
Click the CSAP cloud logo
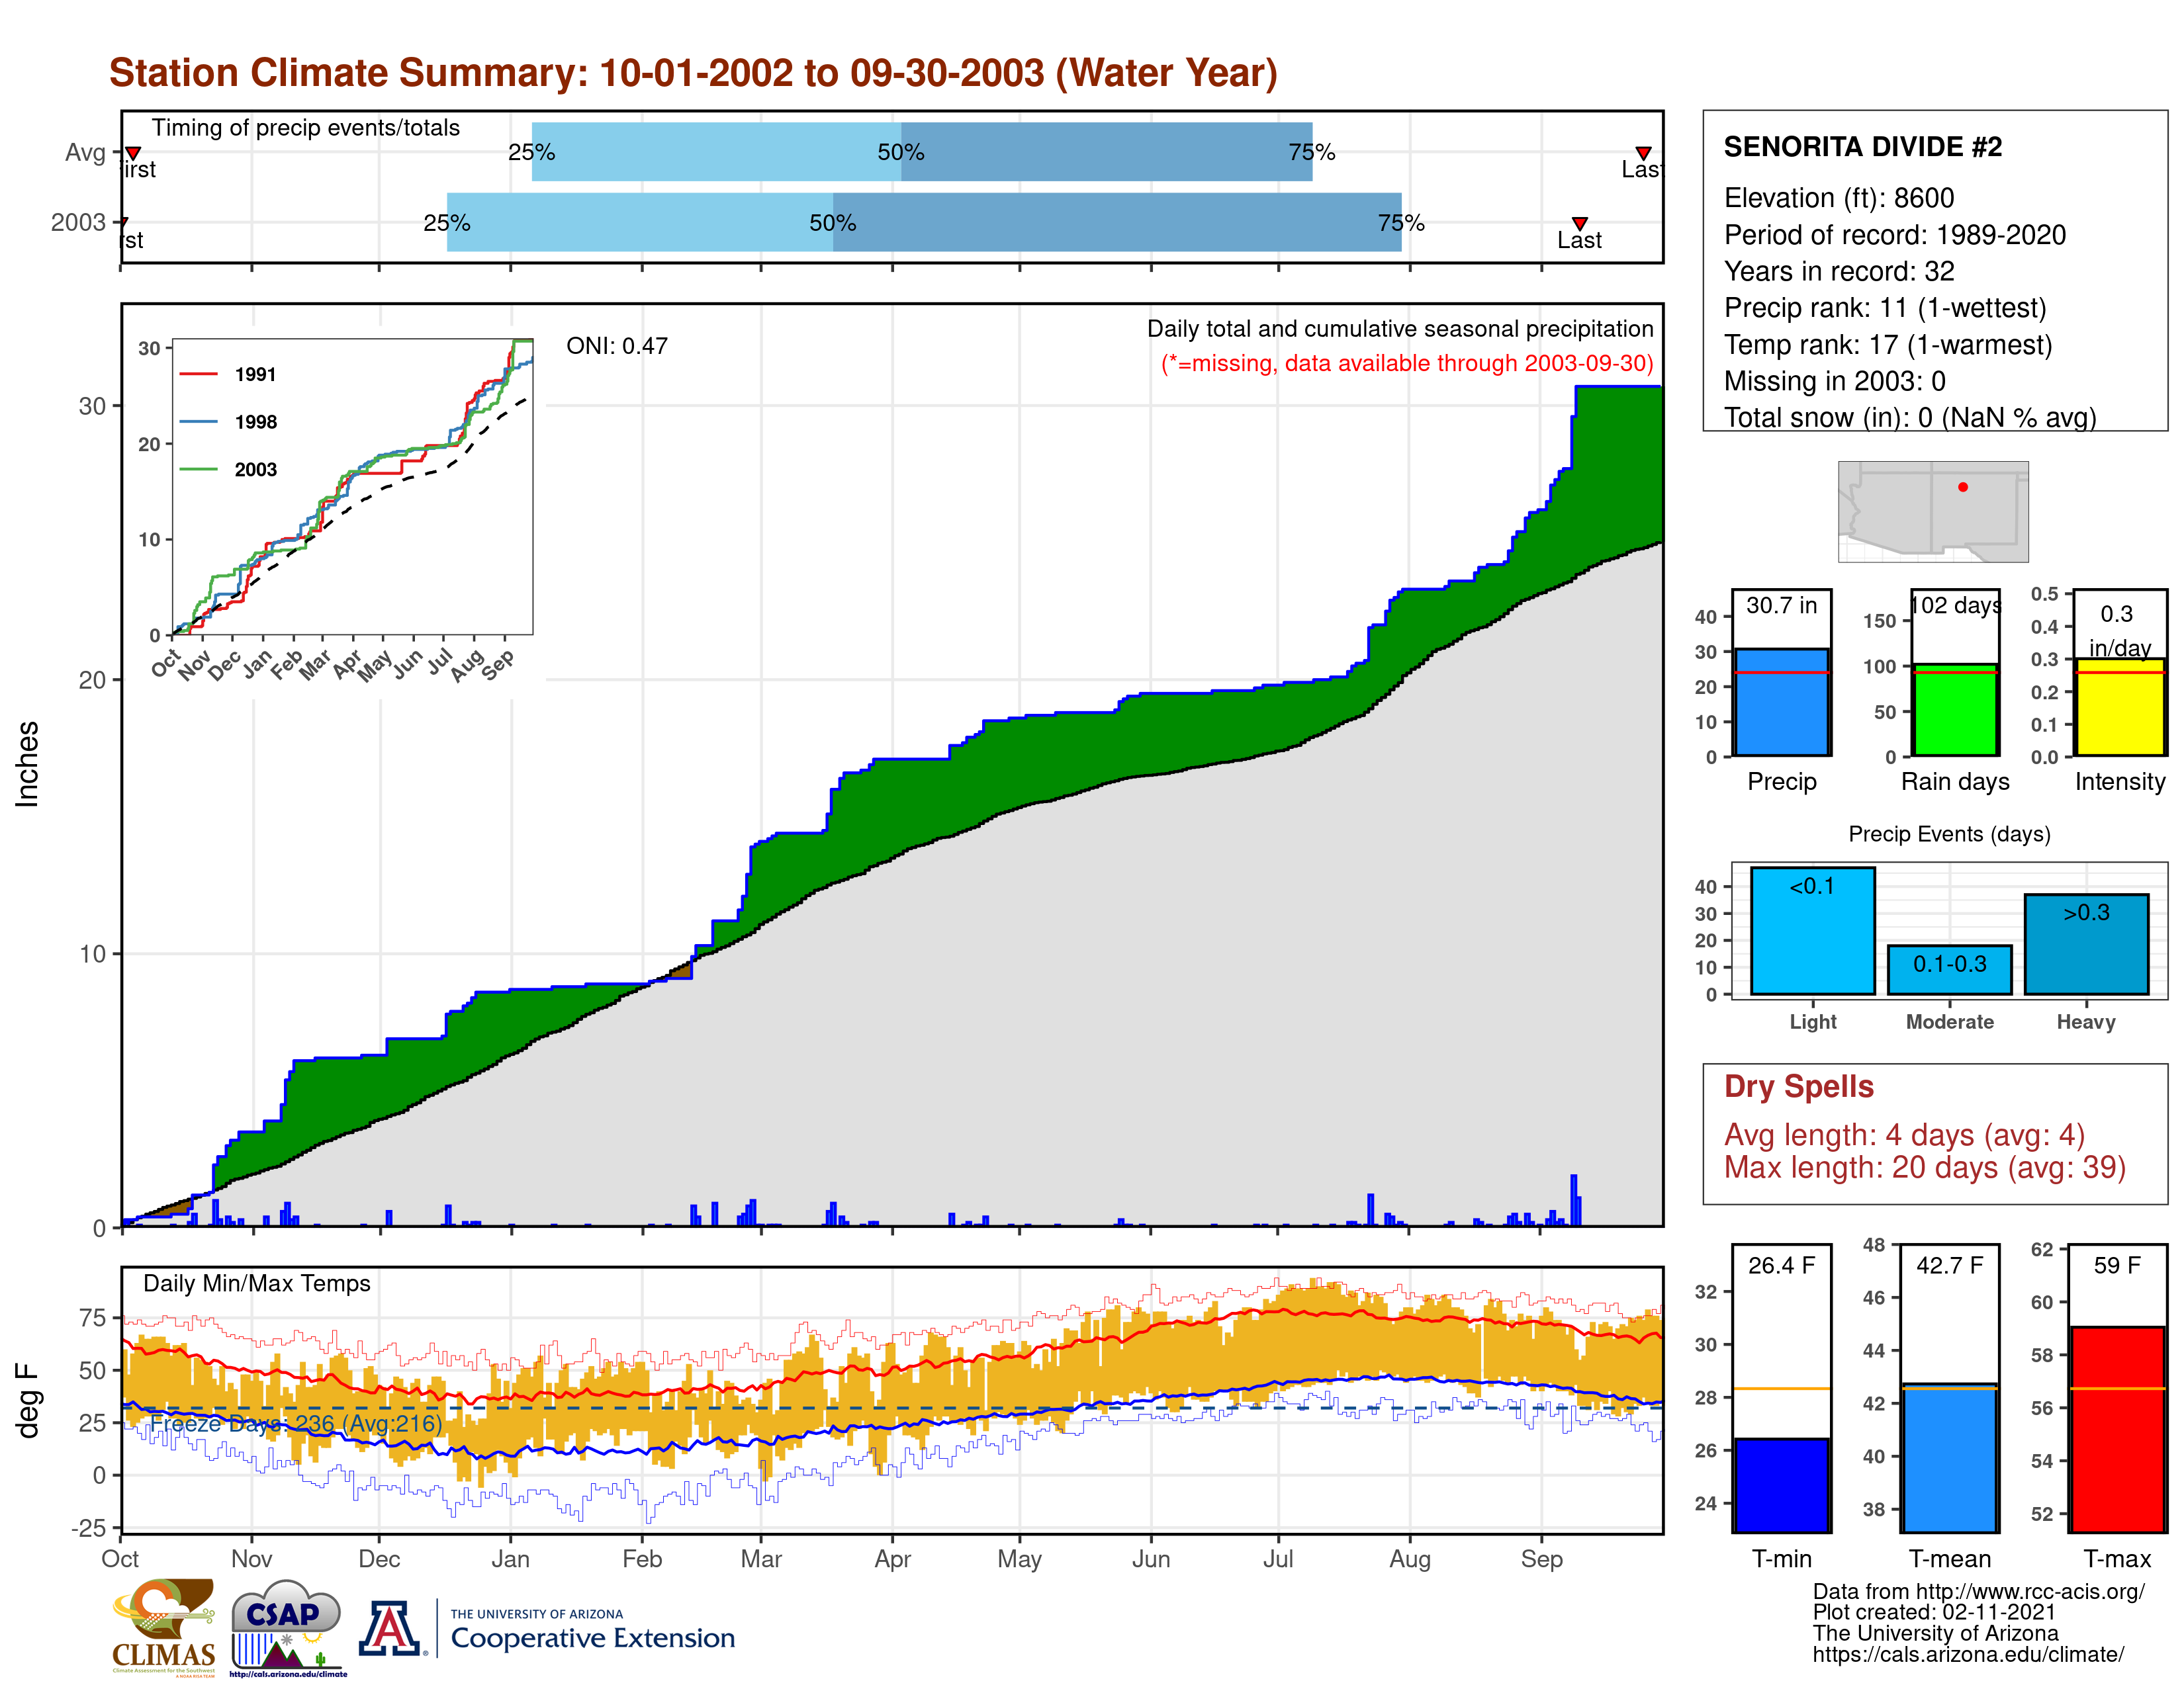pyautogui.click(x=287, y=1627)
